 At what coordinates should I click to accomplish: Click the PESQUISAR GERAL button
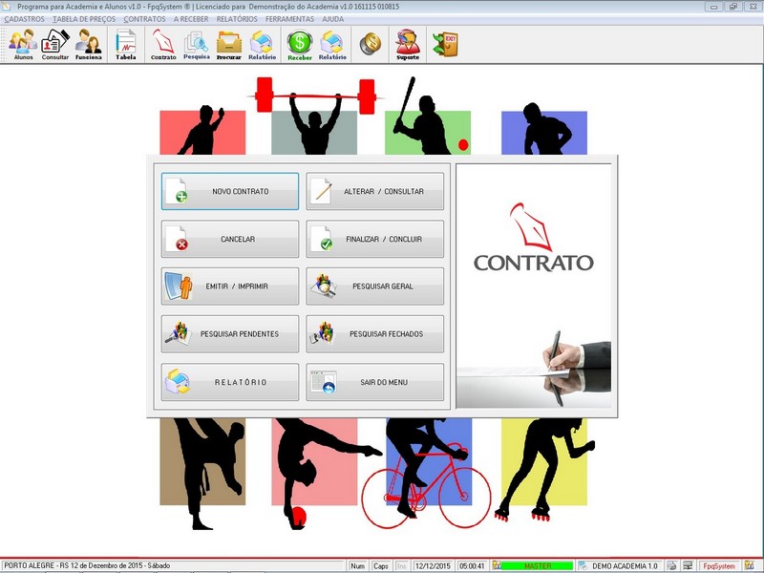[374, 286]
